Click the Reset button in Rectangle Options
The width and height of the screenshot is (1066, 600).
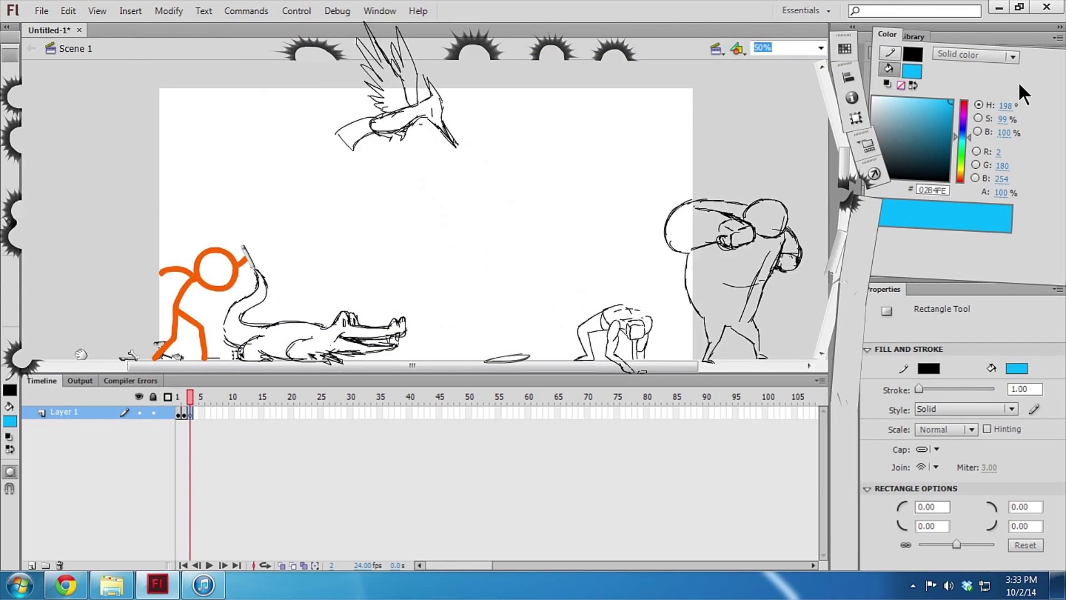[x=1025, y=546]
